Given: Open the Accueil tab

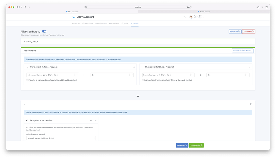Looking at the screenshot, I should point(76,24).
